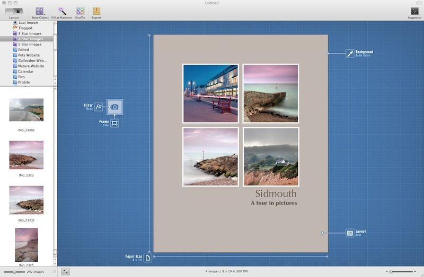Select the 4 Star Images smart album

26,39
